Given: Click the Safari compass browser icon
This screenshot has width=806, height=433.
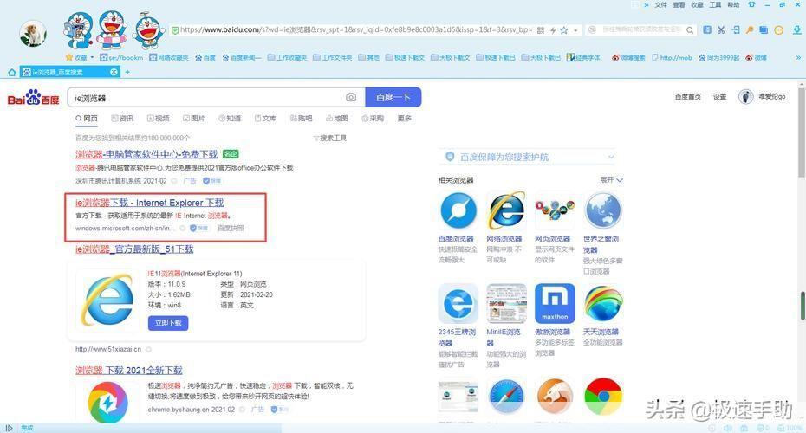Looking at the screenshot, I should click(506, 396).
